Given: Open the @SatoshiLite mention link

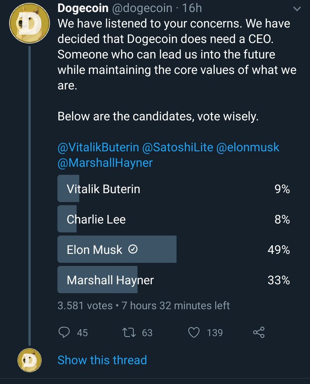Looking at the screenshot, I should click(x=177, y=148).
